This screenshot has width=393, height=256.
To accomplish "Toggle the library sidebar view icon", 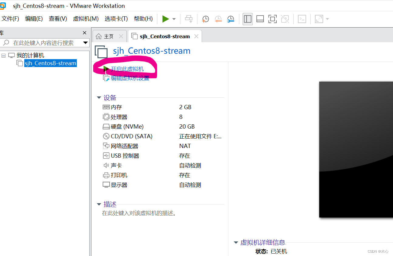I will (248, 19).
